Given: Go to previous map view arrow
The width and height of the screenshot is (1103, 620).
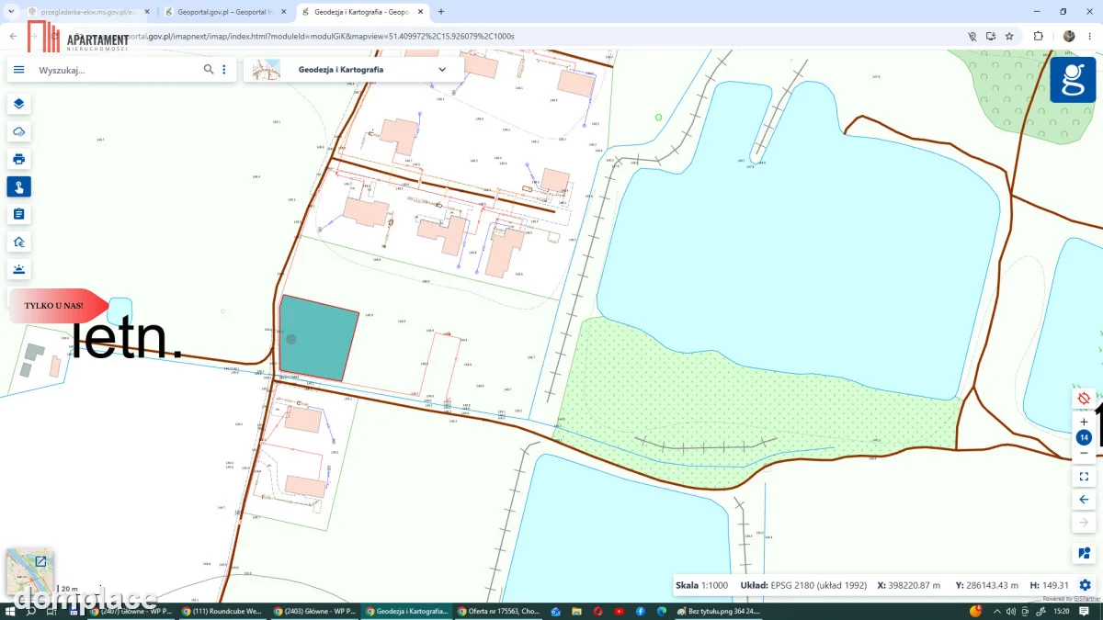Looking at the screenshot, I should pos(1084,500).
